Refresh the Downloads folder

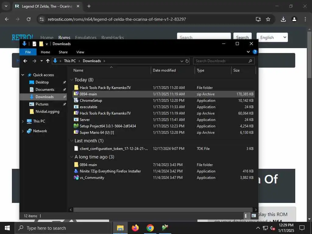[x=187, y=61]
